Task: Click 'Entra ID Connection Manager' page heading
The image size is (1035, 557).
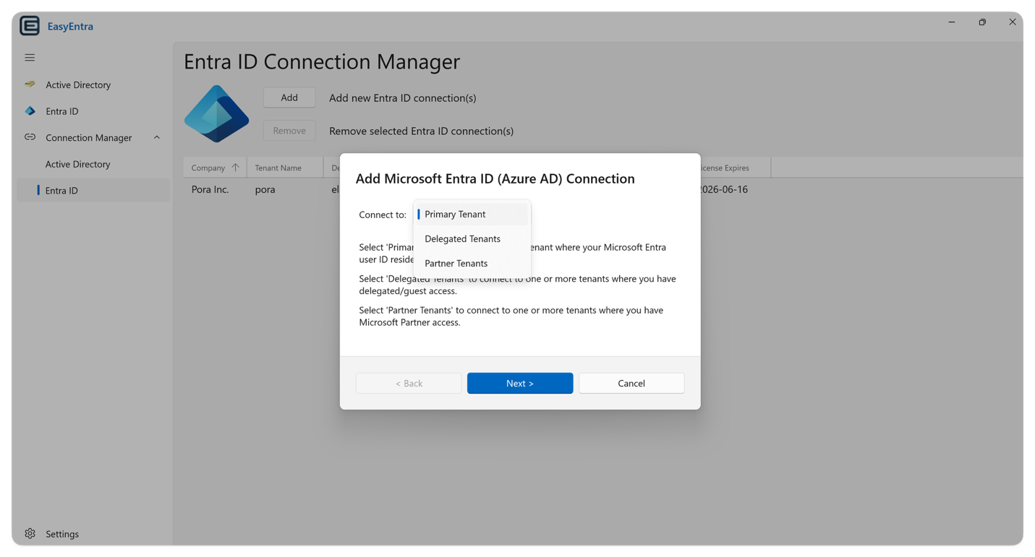Action: coord(322,61)
